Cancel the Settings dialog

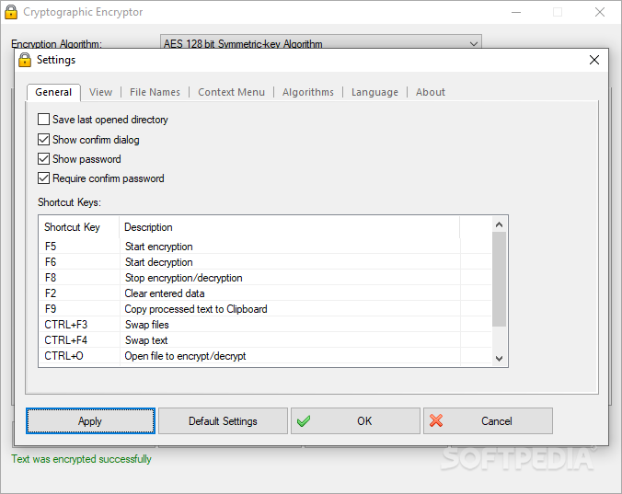(x=488, y=421)
